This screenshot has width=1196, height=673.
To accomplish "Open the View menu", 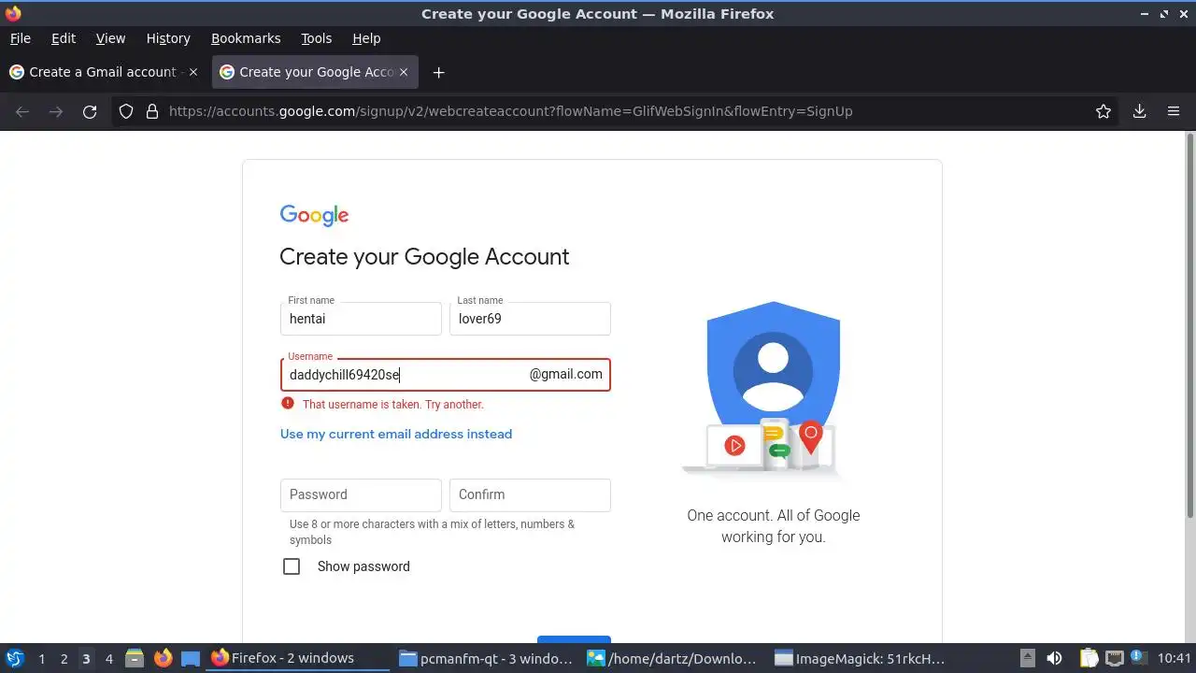I will (110, 38).
